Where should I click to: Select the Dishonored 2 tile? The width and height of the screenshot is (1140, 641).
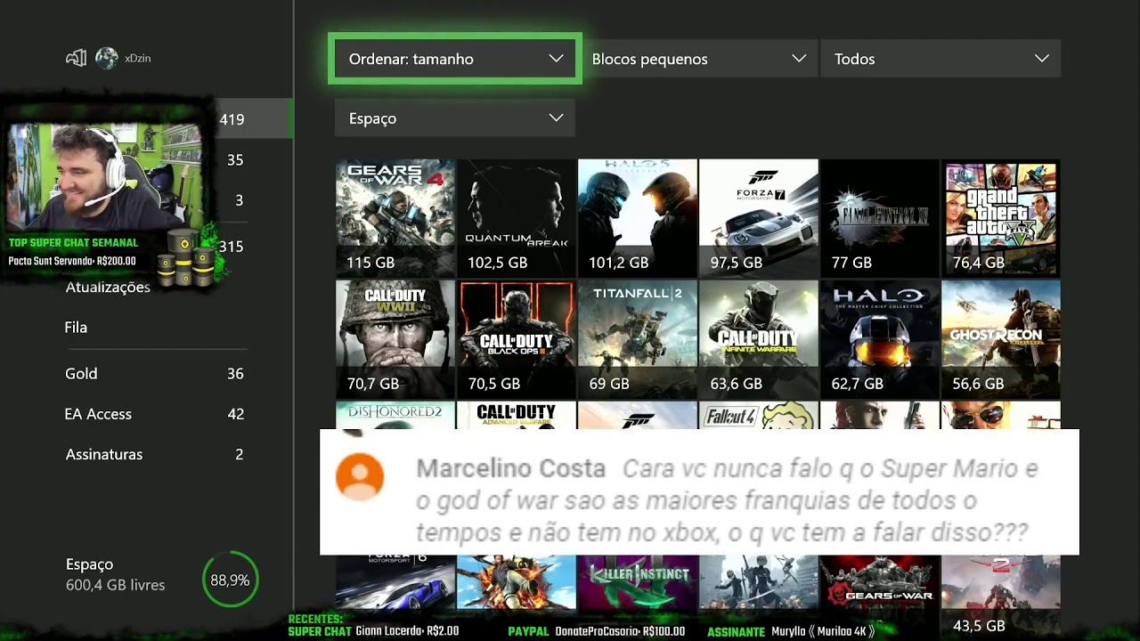[395, 415]
